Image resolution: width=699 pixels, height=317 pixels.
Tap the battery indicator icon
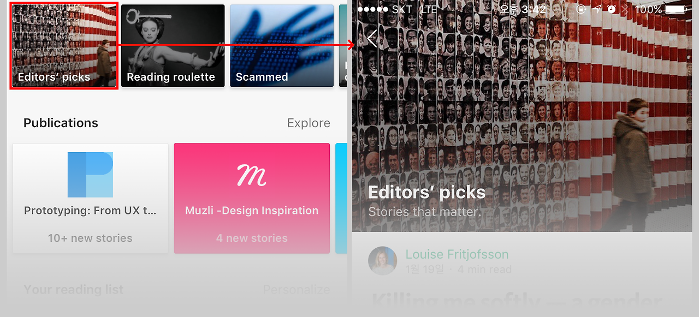675,9
